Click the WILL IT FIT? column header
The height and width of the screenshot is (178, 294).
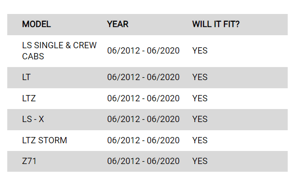(216, 24)
